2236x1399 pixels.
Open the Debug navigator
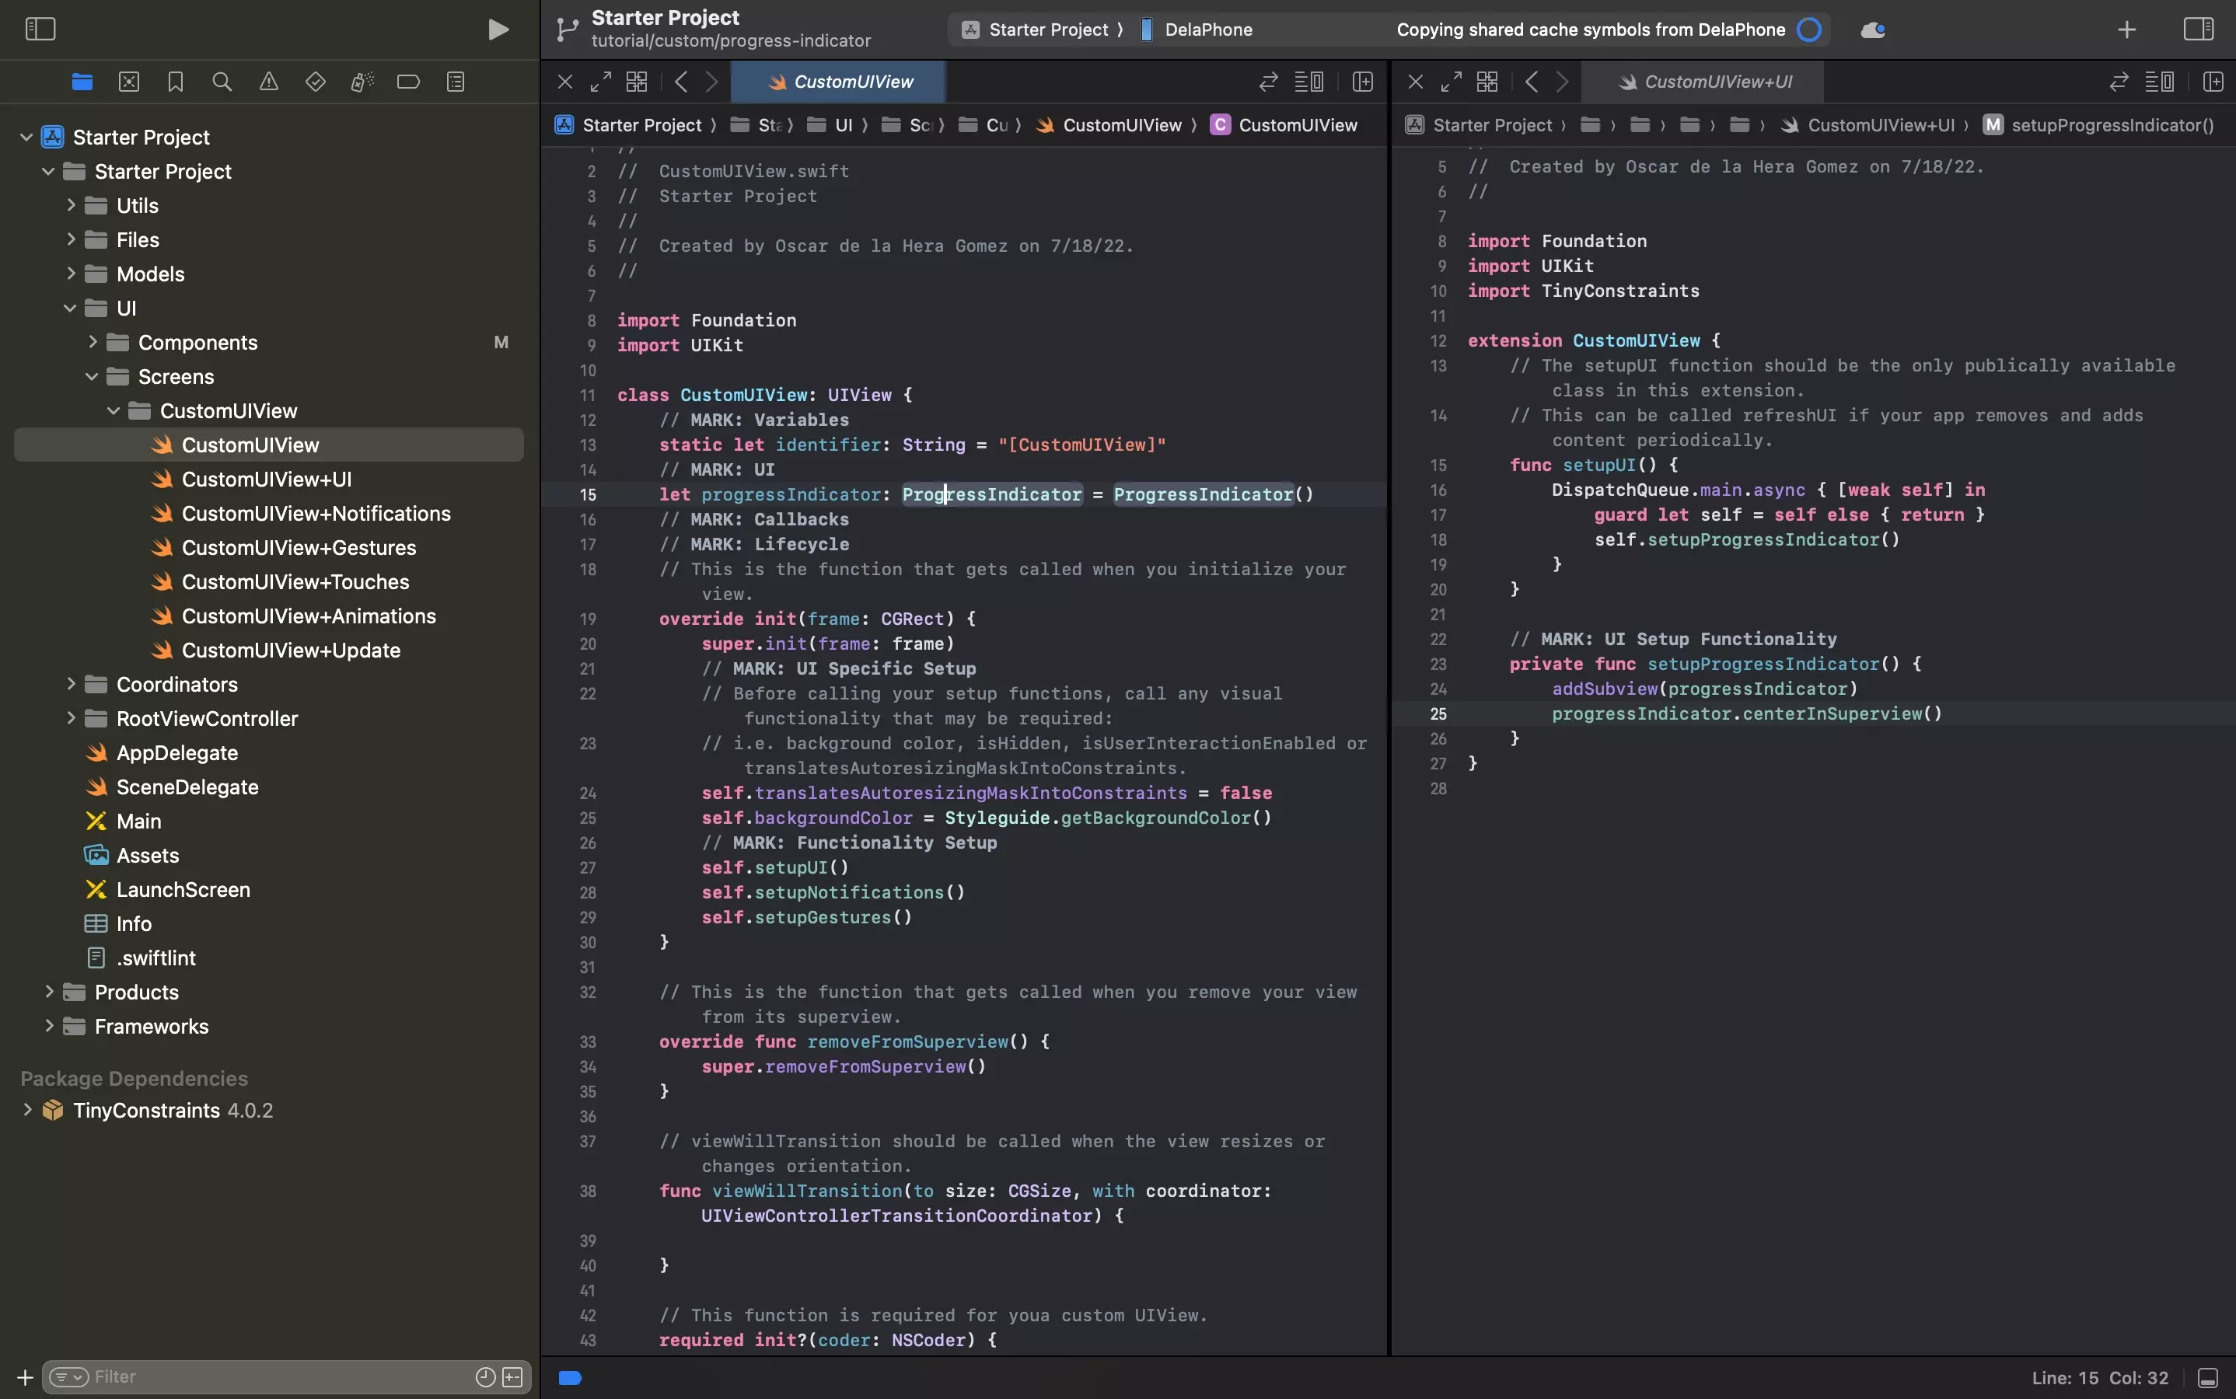[x=362, y=82]
